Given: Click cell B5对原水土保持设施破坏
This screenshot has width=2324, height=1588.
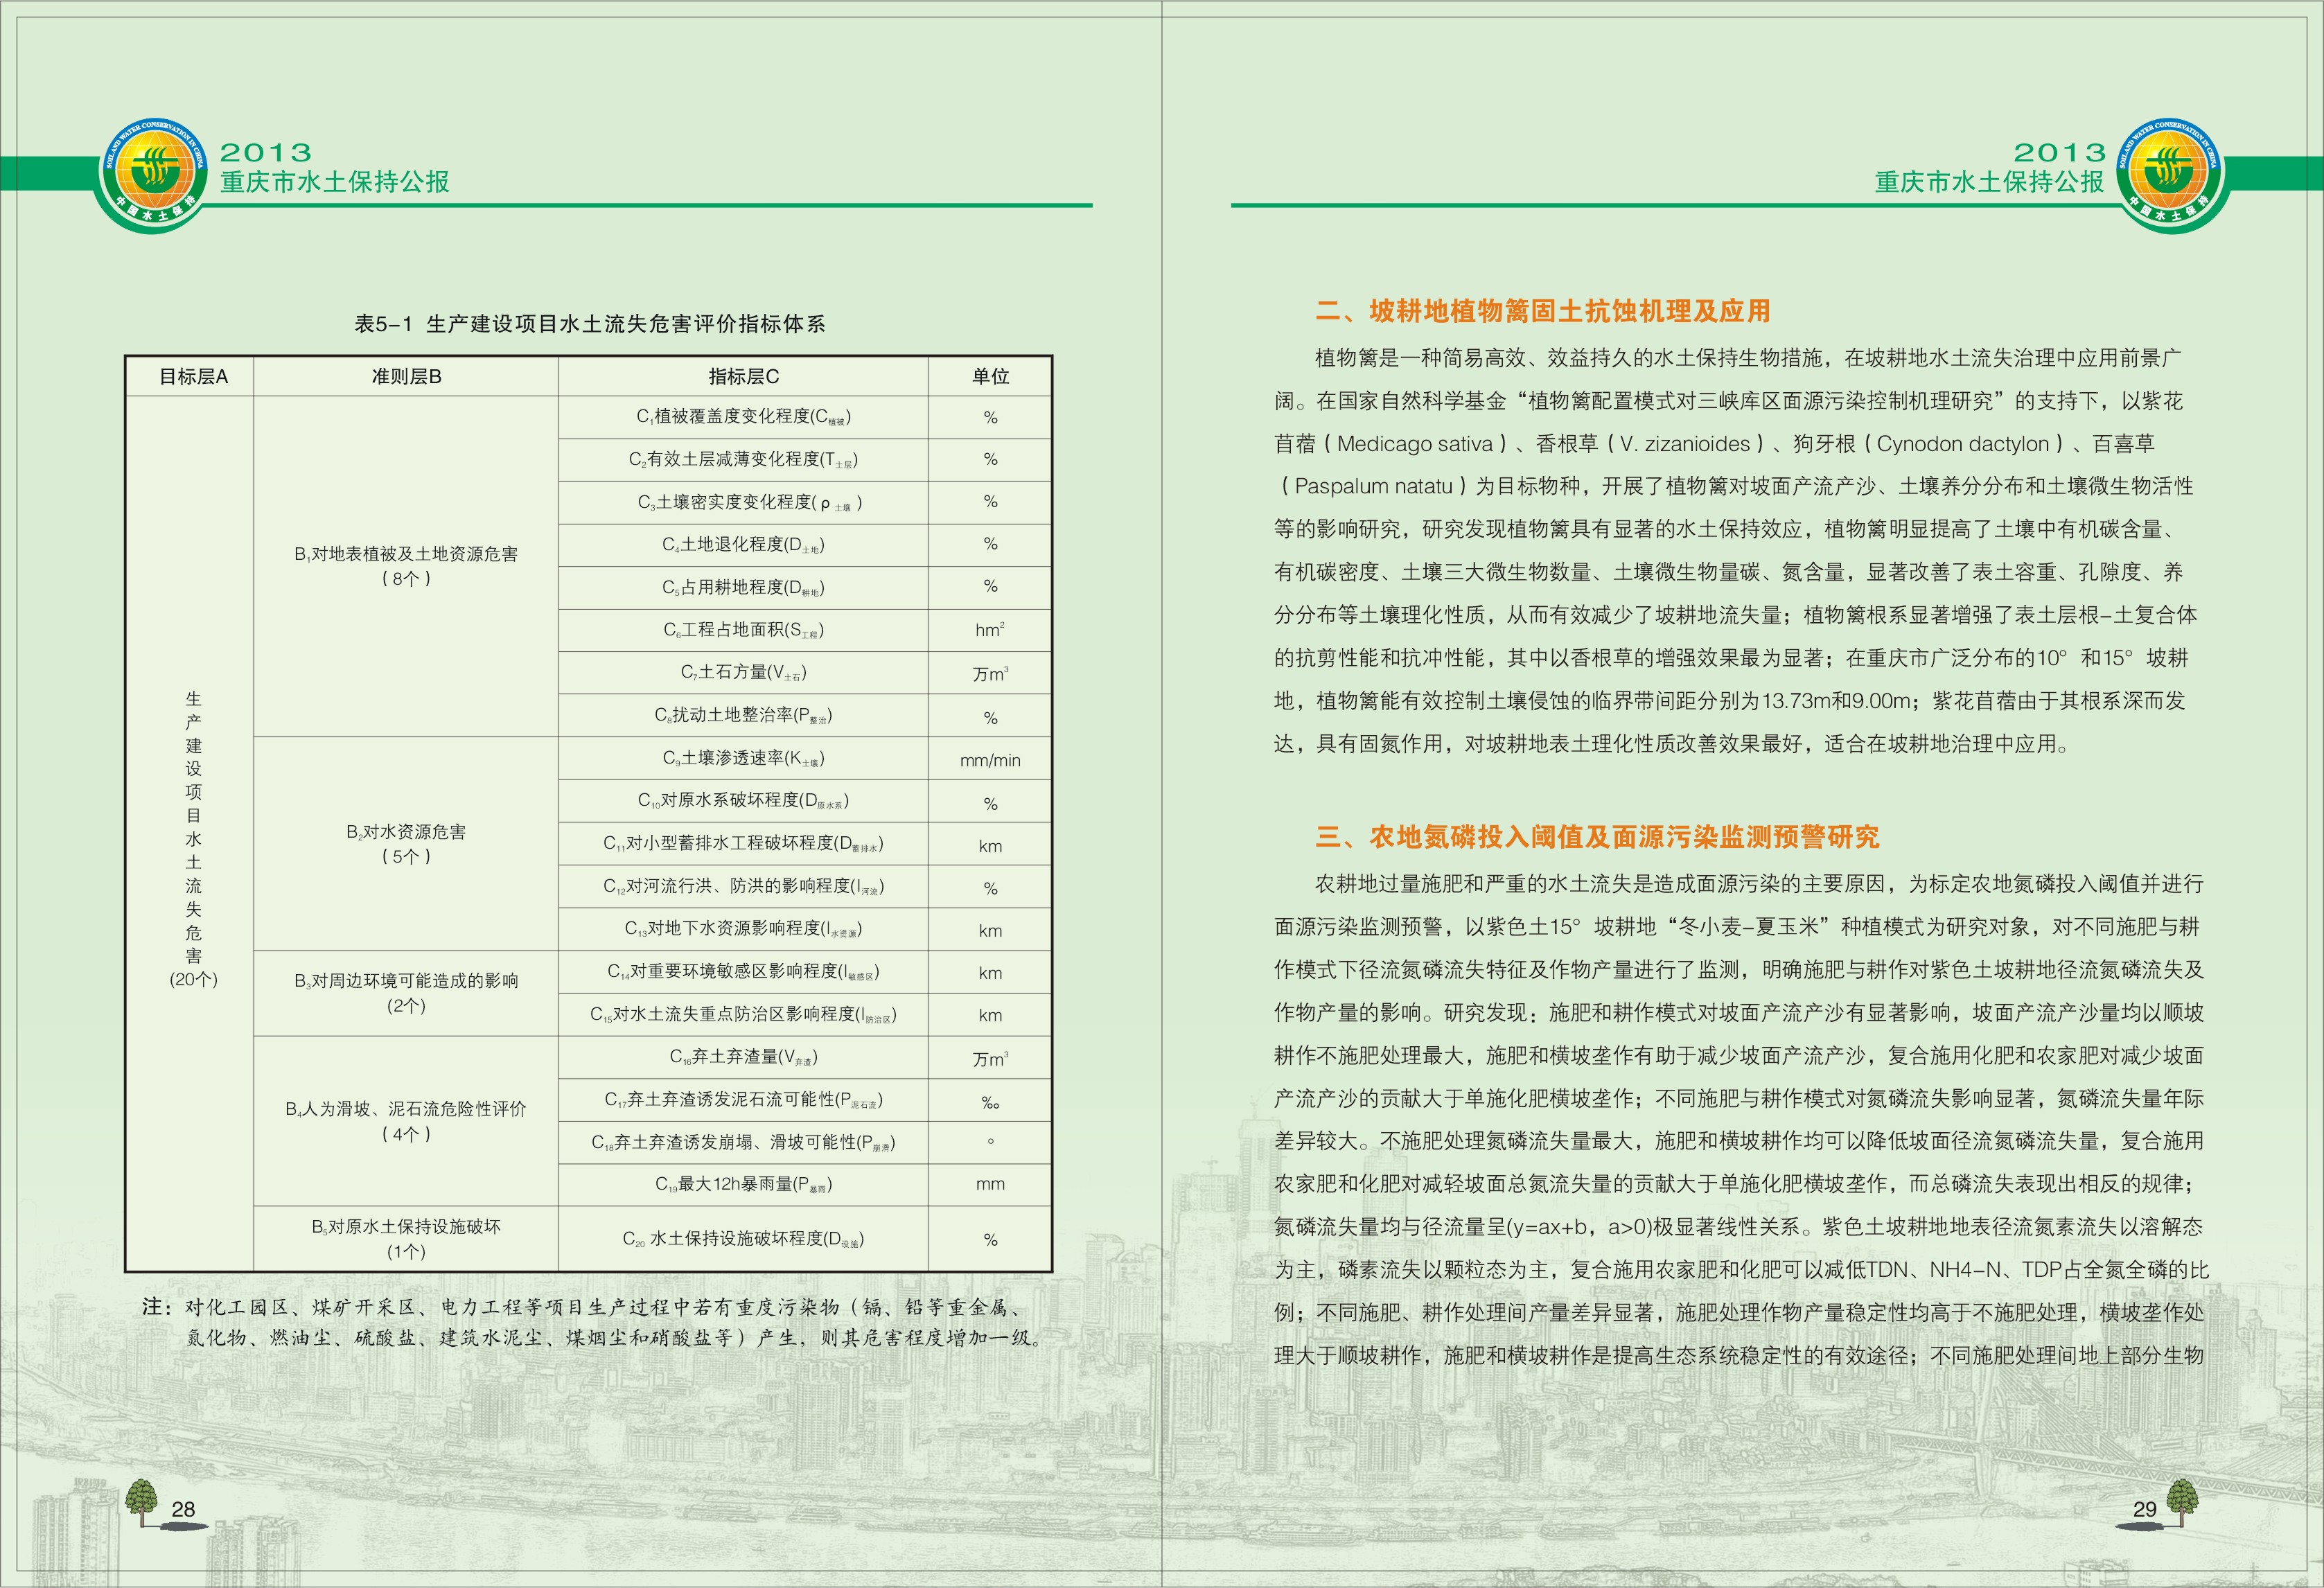Looking at the screenshot, I should (x=406, y=1238).
